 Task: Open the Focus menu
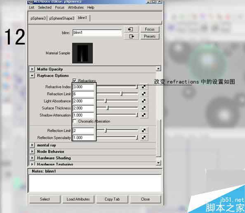[x=60, y=7]
